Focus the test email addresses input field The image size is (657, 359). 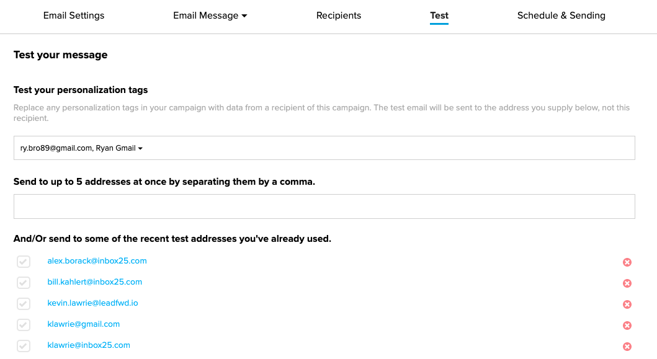click(324, 206)
